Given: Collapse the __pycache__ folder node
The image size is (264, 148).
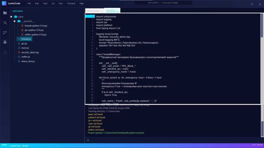Looking at the screenshot, I should [x=15, y=21].
